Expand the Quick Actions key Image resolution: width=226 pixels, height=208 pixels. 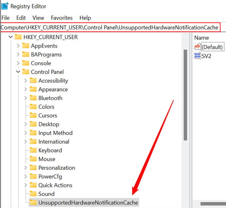(25, 185)
